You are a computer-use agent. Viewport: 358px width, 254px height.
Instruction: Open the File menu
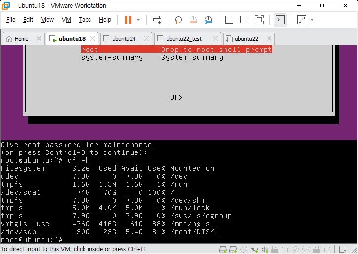tap(11, 20)
